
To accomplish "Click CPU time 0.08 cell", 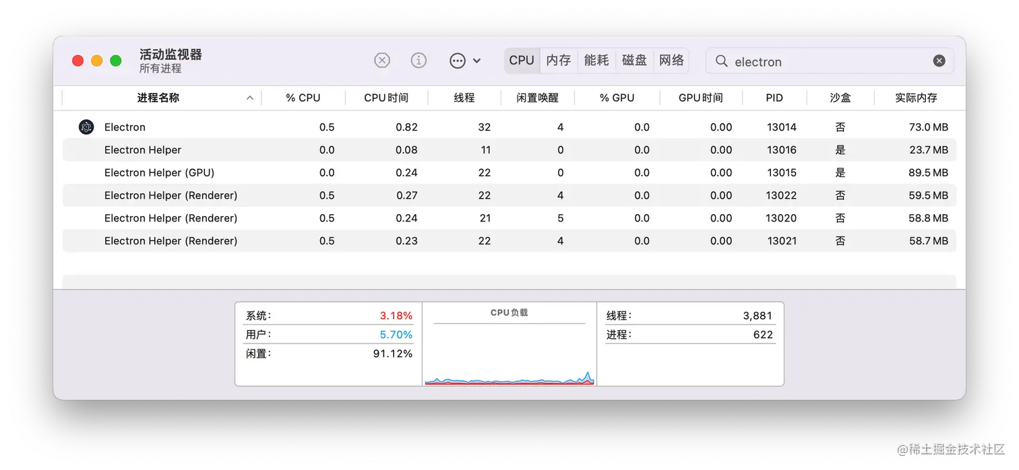I will [x=406, y=149].
